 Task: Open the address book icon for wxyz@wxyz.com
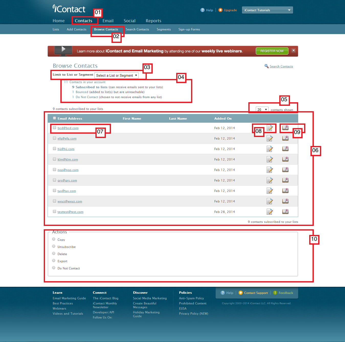(x=285, y=201)
